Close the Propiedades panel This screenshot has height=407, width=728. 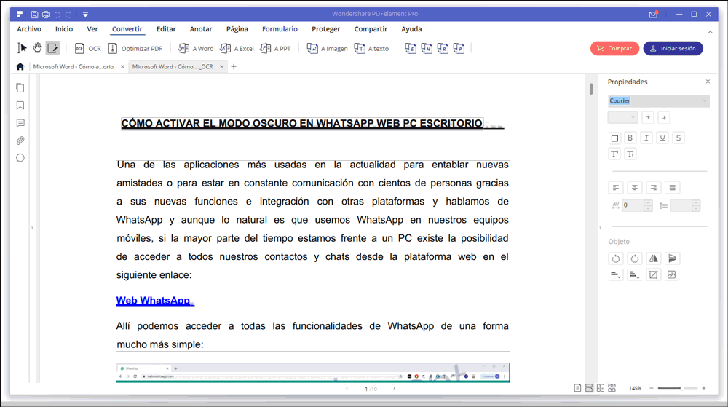click(x=708, y=82)
